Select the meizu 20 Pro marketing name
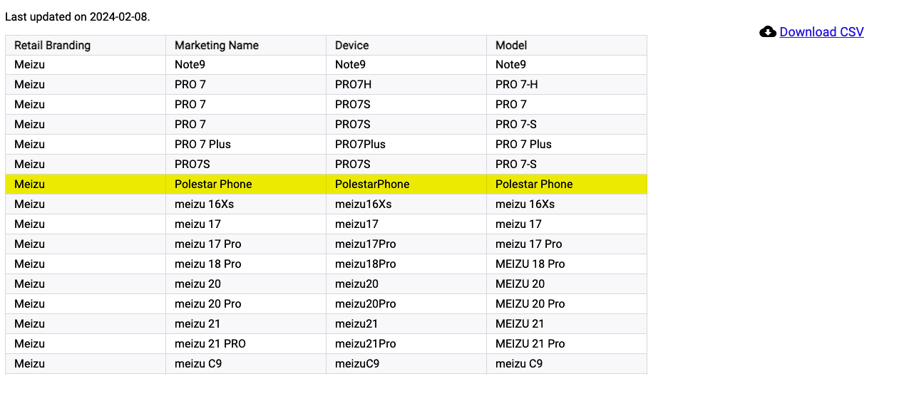 click(x=208, y=304)
